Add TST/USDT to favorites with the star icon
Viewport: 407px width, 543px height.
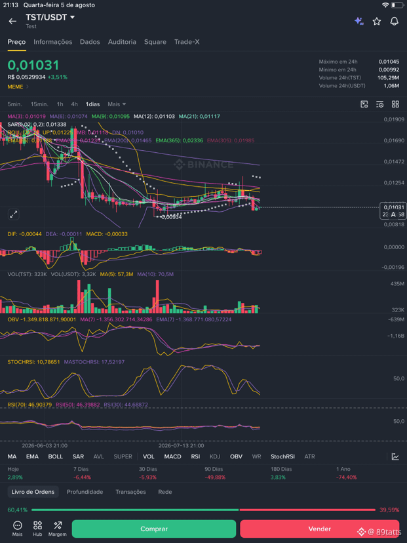[377, 22]
